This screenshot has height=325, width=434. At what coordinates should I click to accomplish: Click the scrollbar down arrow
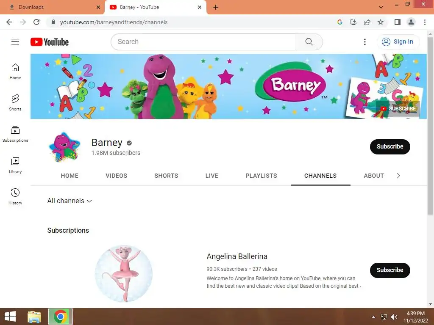tap(430, 304)
